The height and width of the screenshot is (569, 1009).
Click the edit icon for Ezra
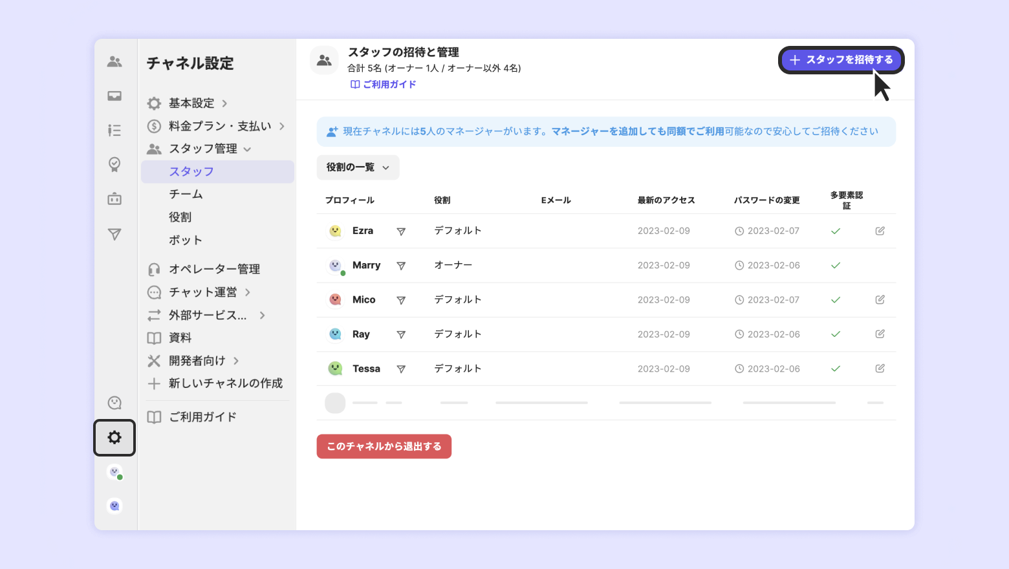[880, 231]
